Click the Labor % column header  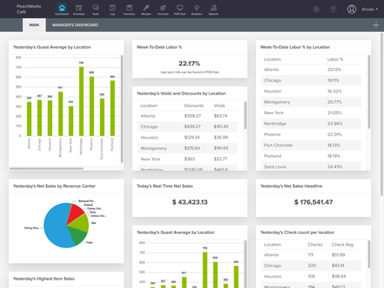[335, 59]
